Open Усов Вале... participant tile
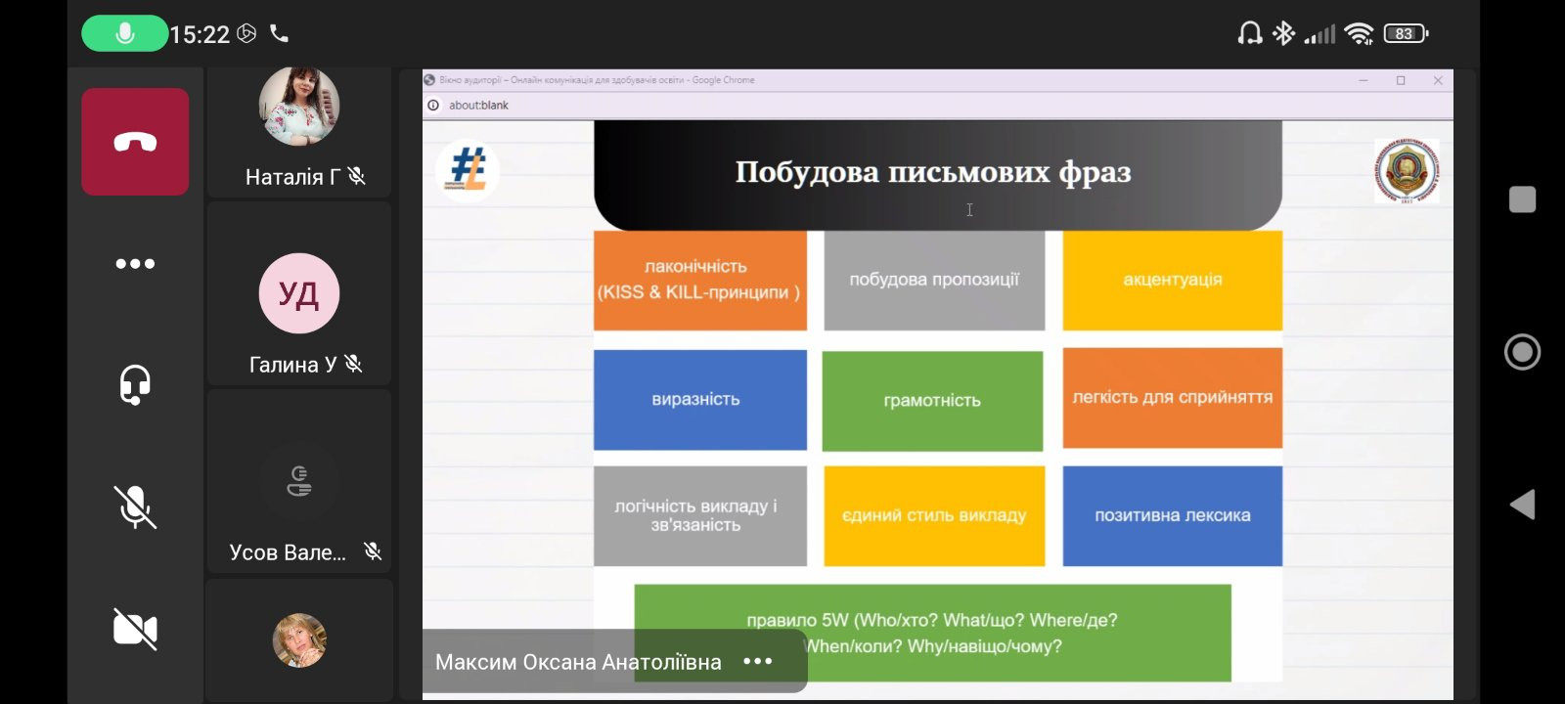The image size is (1565, 704). tap(299, 480)
